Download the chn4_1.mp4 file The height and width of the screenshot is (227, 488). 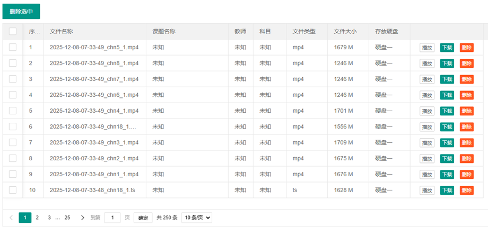point(447,111)
